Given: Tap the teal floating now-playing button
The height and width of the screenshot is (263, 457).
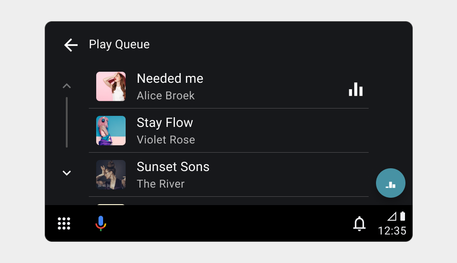Looking at the screenshot, I should point(390,183).
